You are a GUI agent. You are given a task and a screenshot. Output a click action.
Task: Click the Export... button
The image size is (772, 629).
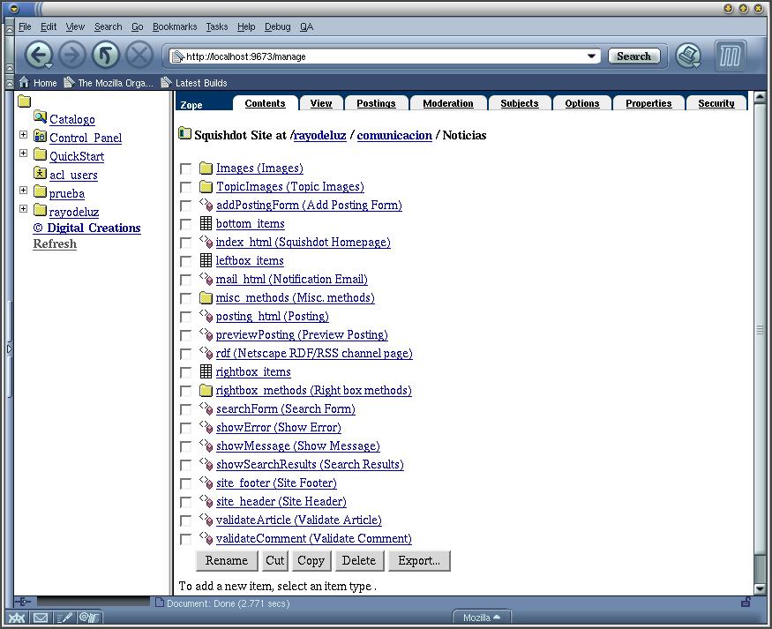pyautogui.click(x=419, y=560)
